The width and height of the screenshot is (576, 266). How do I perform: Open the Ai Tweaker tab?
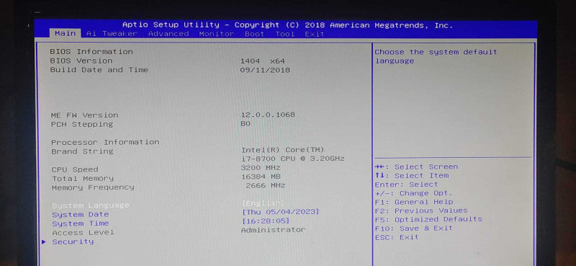pyautogui.click(x=112, y=34)
